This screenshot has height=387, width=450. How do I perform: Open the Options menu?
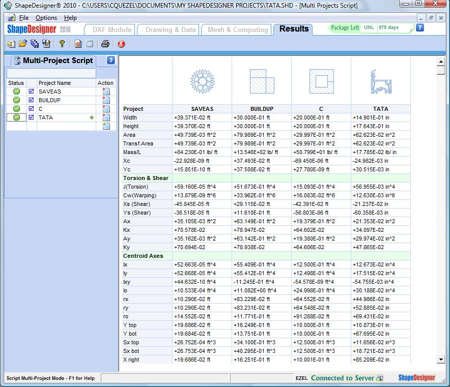coord(46,18)
